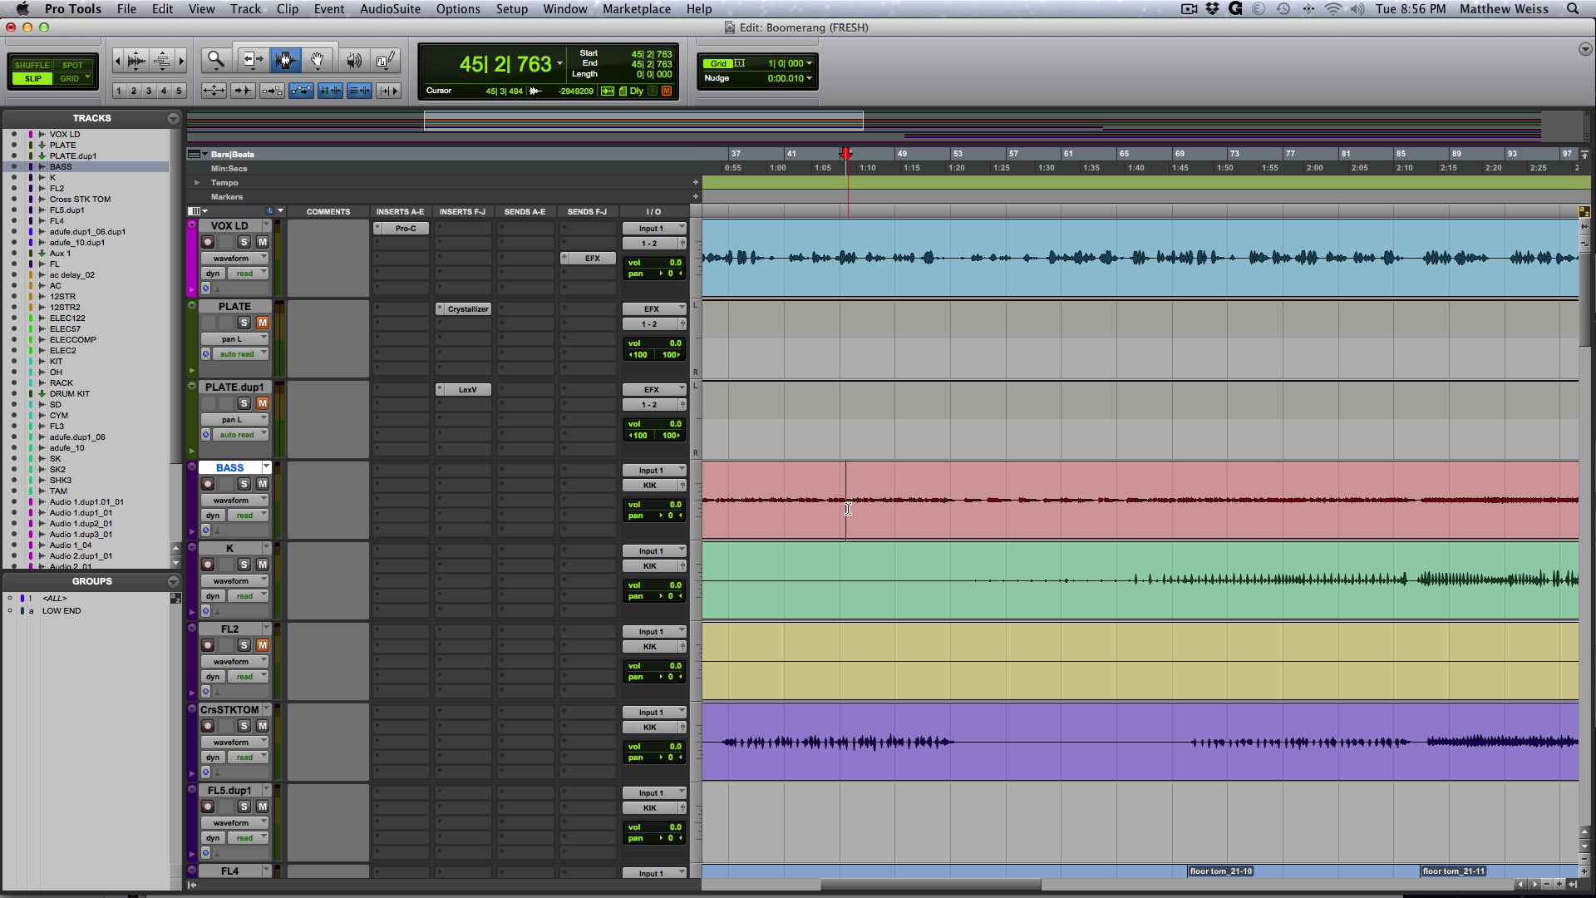This screenshot has width=1596, height=898.
Task: Open BASS automation mode 'read' selector
Action: 248,516
